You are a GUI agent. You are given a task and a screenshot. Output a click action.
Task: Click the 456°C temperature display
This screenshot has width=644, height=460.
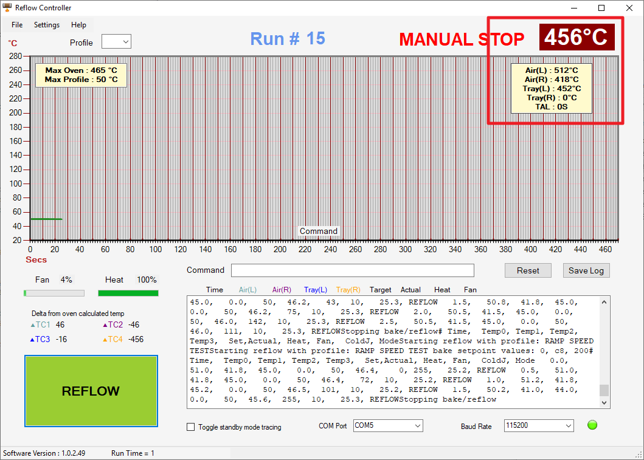(576, 37)
